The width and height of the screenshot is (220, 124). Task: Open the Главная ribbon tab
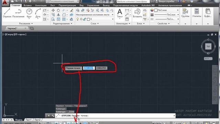tap(16, 6)
